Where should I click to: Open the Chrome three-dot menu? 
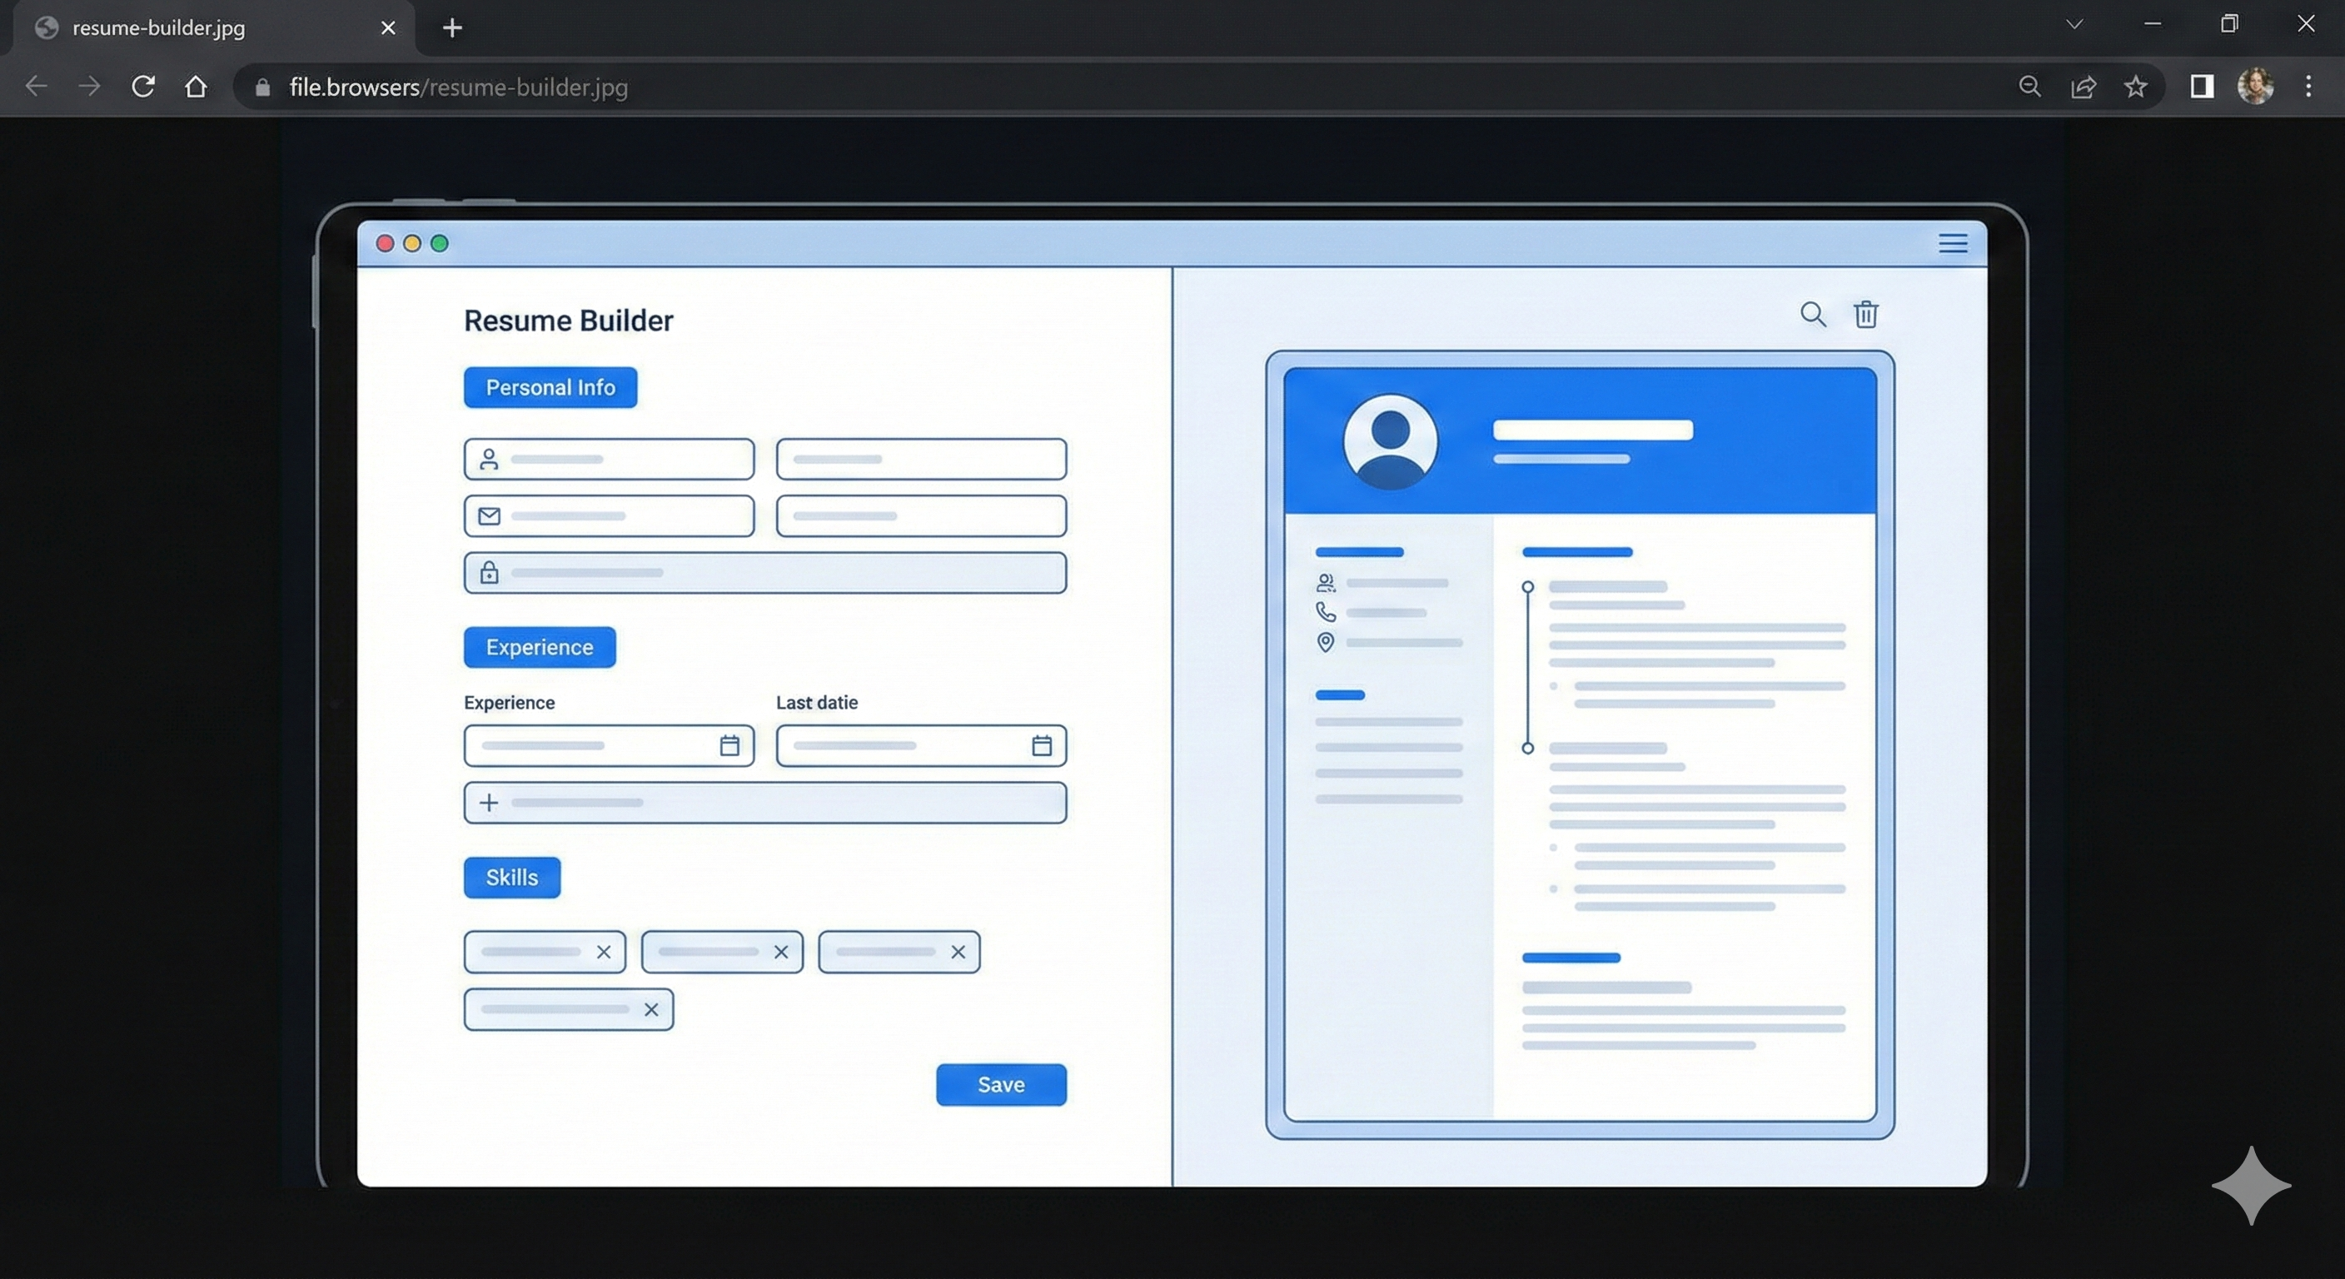click(x=2309, y=87)
